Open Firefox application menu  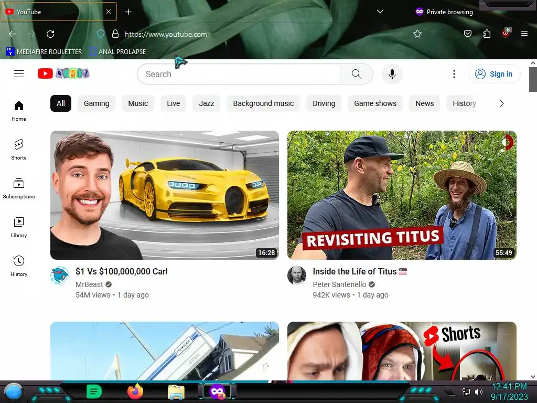coord(524,34)
